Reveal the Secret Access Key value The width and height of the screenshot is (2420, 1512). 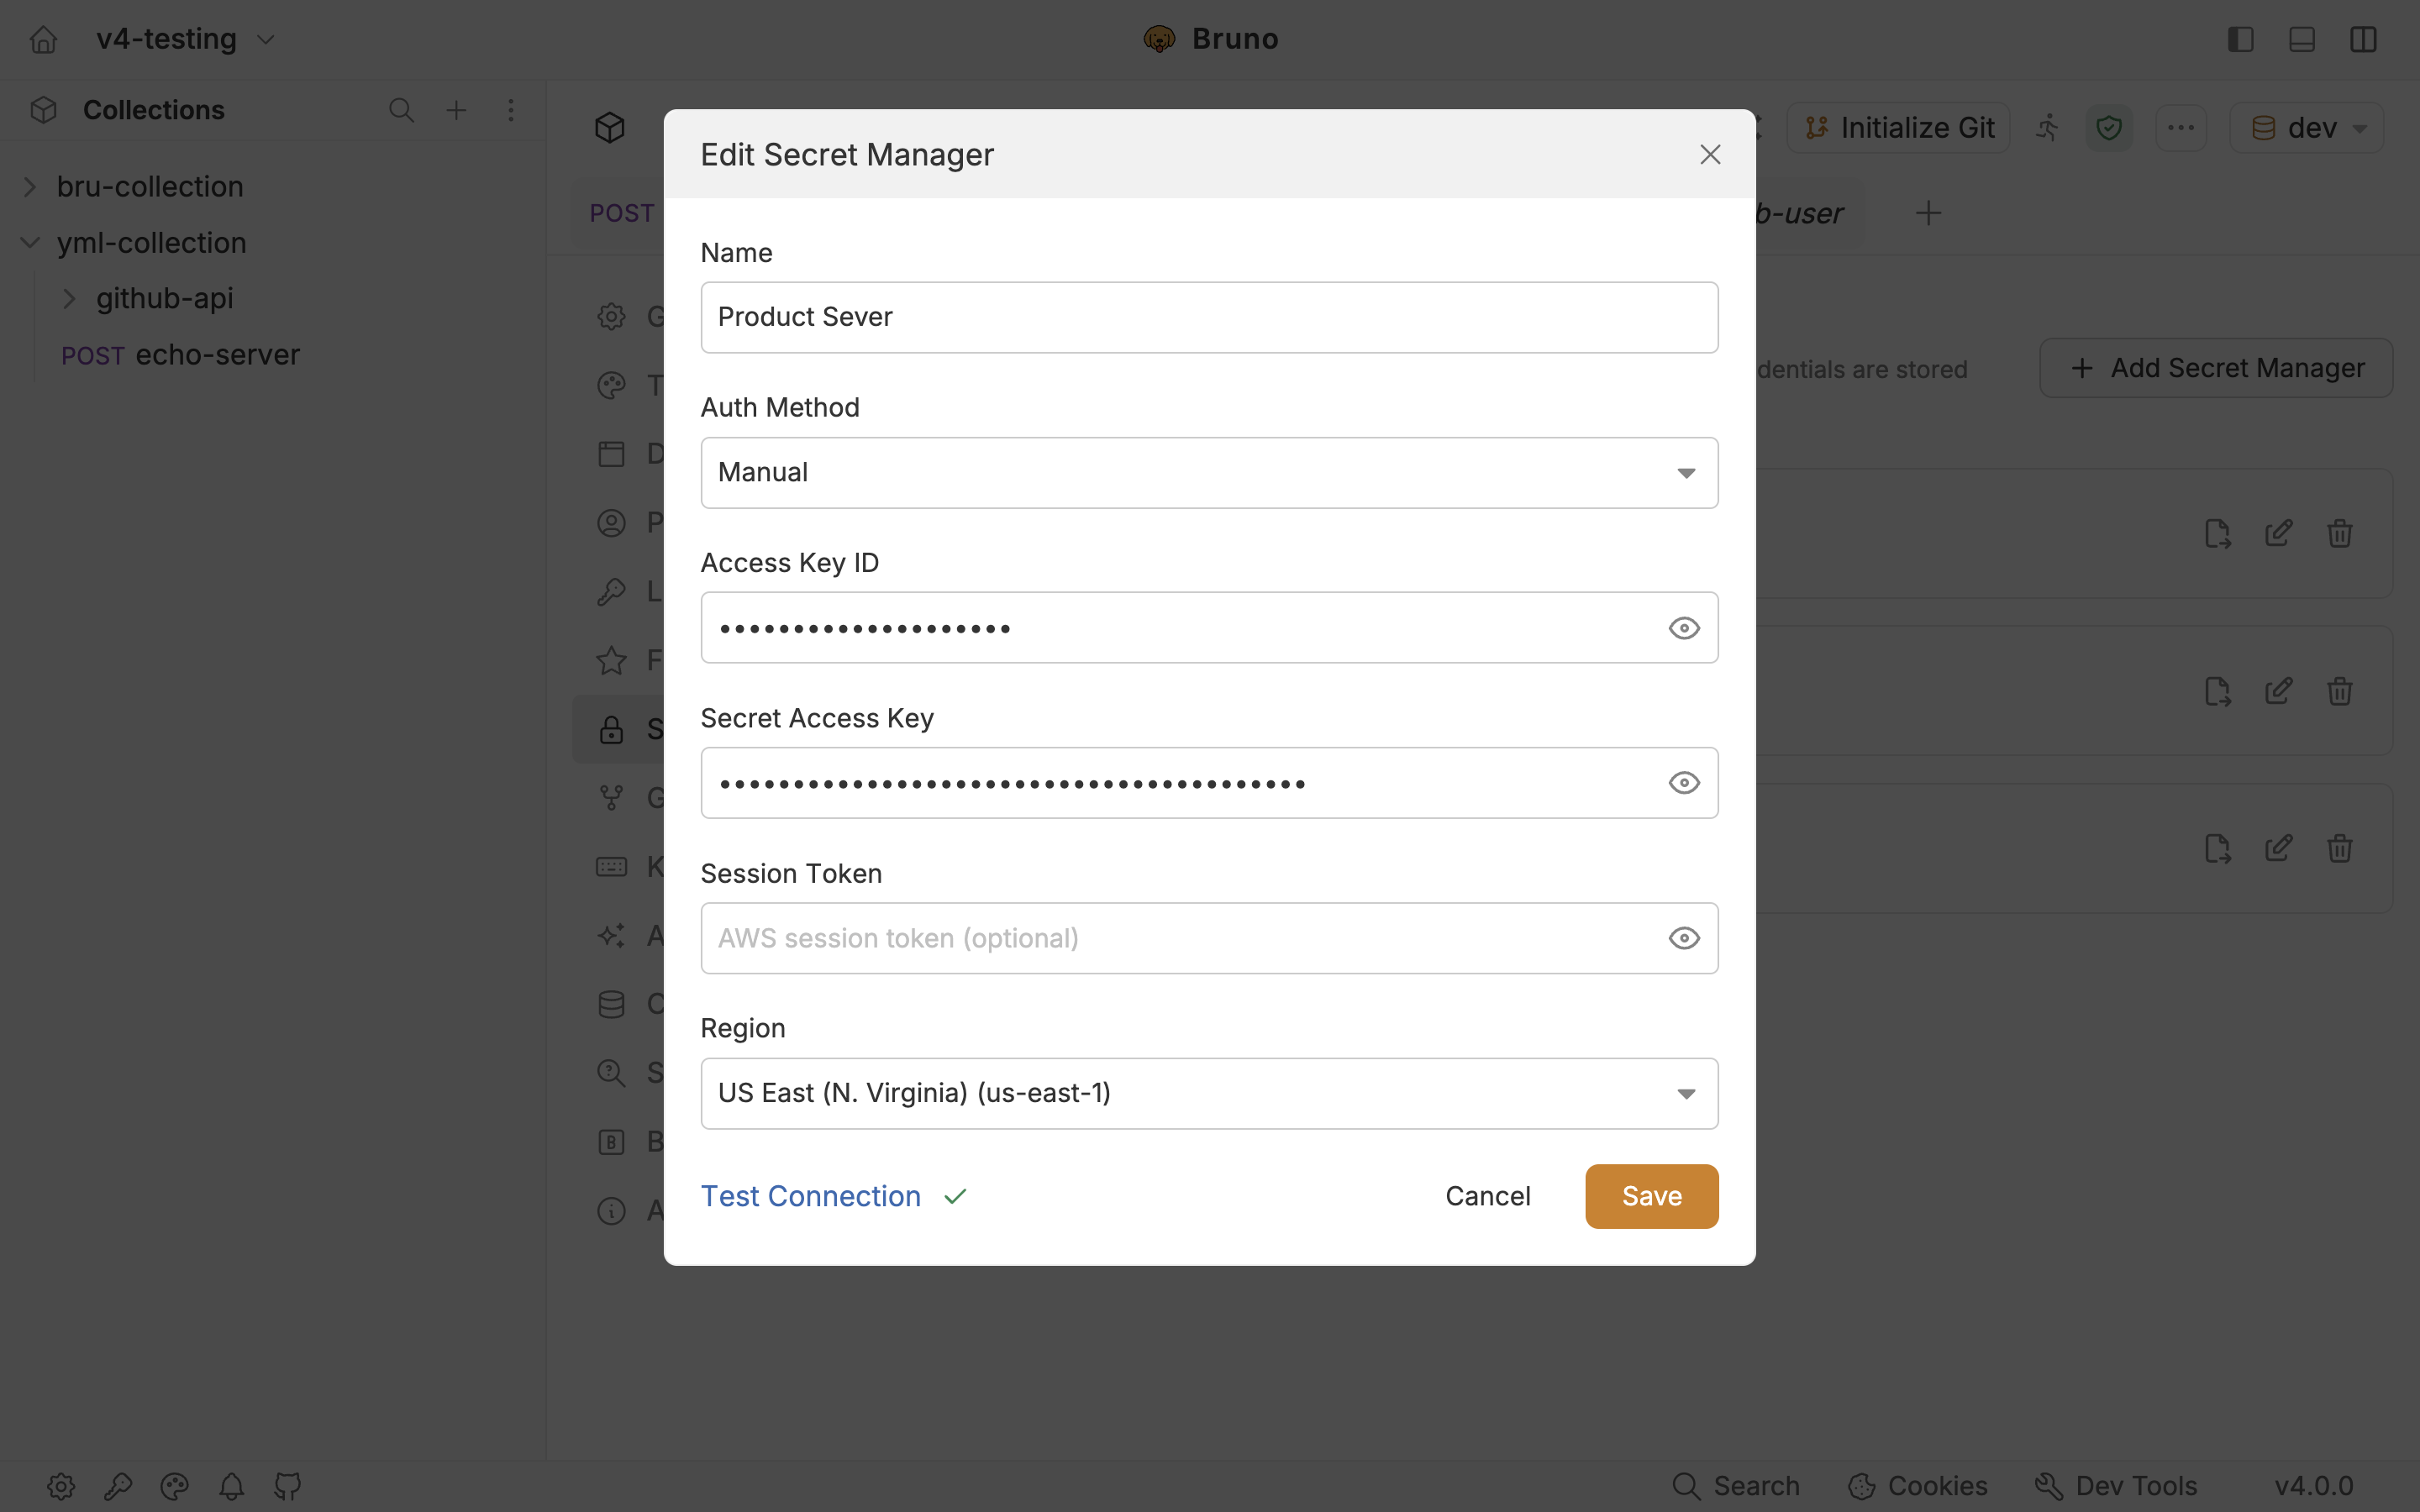tap(1684, 783)
